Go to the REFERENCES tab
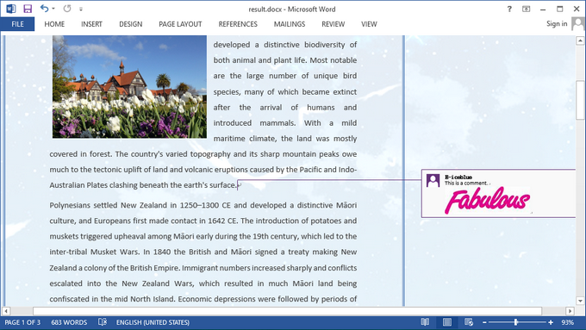Viewport: 586px width, 330px height. (x=238, y=24)
